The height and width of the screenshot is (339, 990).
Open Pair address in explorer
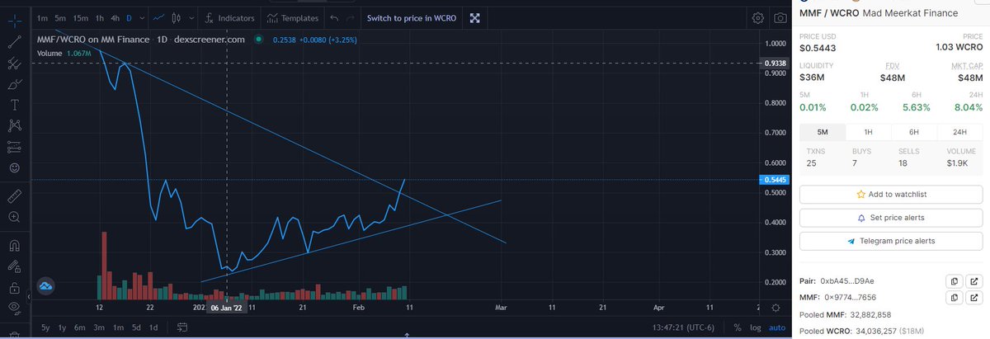pyautogui.click(x=973, y=281)
